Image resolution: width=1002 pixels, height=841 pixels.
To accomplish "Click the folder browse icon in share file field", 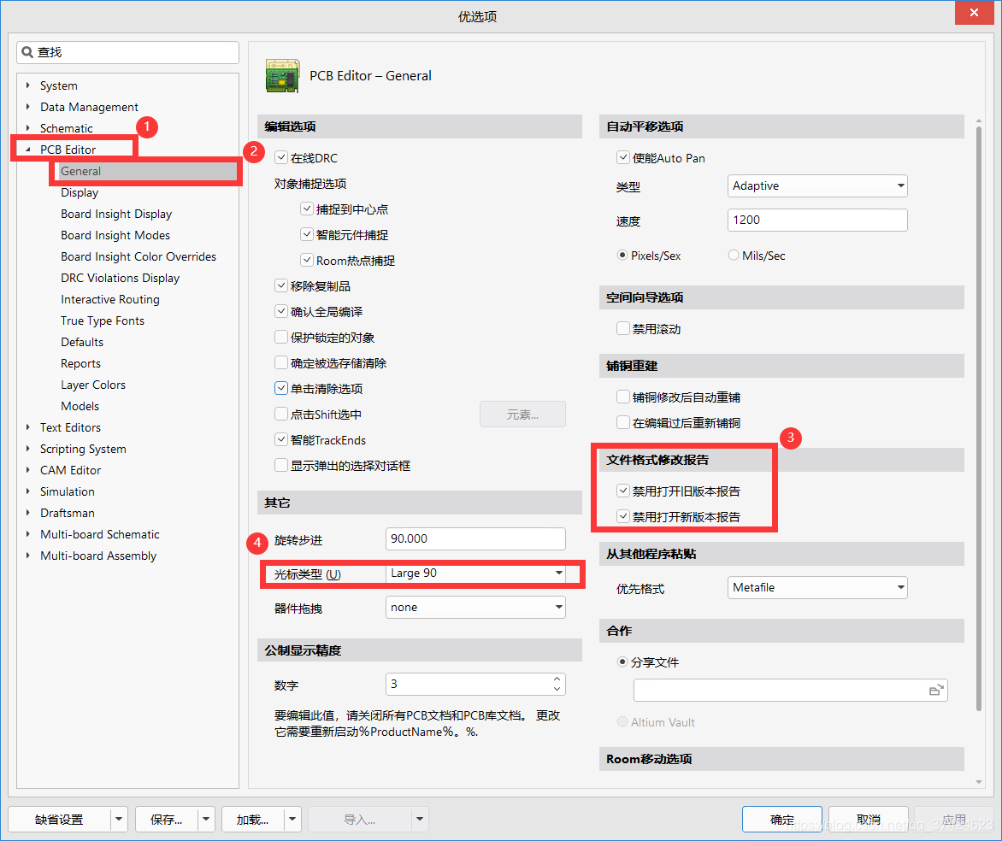I will tap(935, 691).
